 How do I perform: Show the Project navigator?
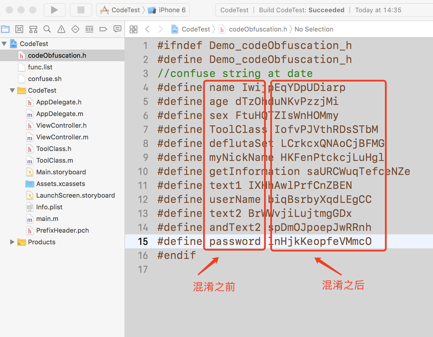click(x=5, y=29)
